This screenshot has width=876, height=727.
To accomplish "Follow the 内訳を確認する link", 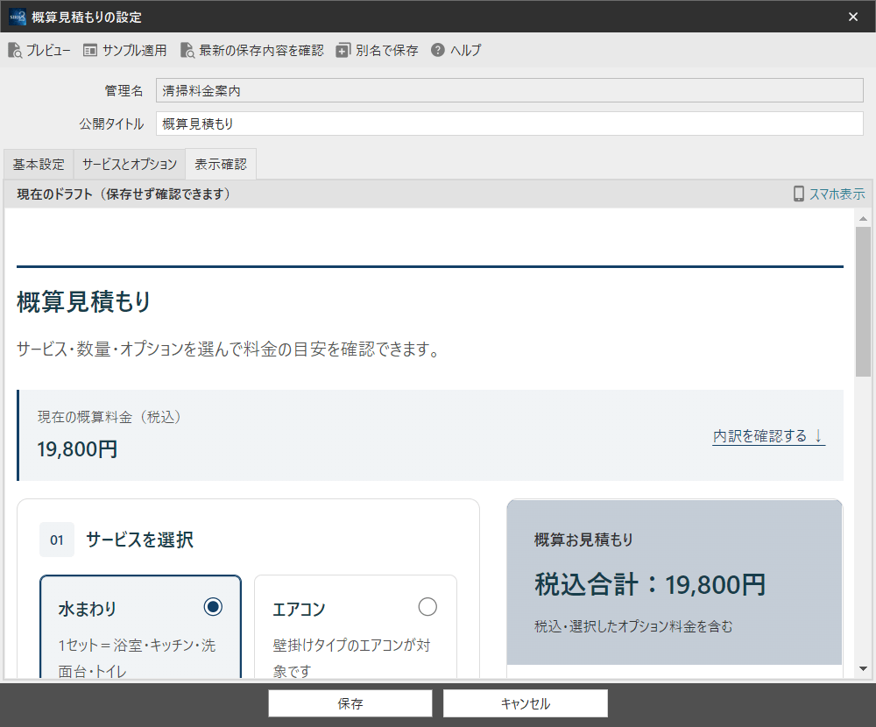I will tap(769, 436).
